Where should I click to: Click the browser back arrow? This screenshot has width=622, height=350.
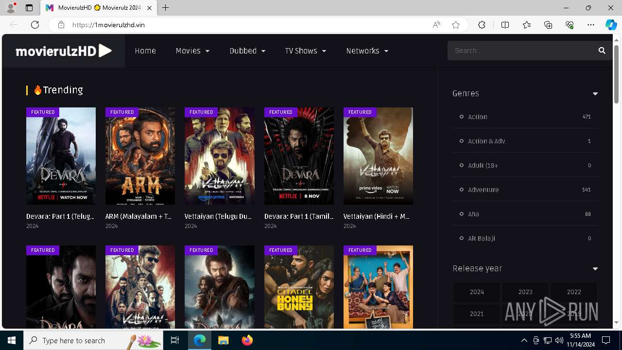click(x=14, y=25)
